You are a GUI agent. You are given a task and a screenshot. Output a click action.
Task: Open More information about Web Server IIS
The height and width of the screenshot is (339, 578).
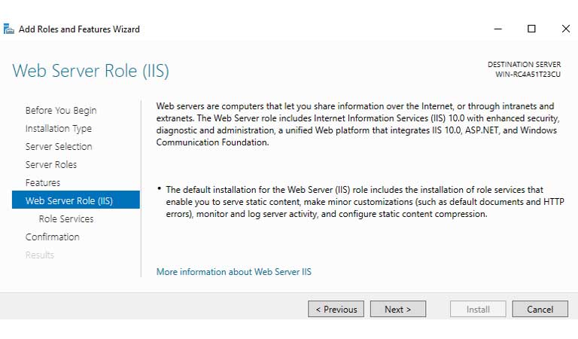pyautogui.click(x=234, y=272)
